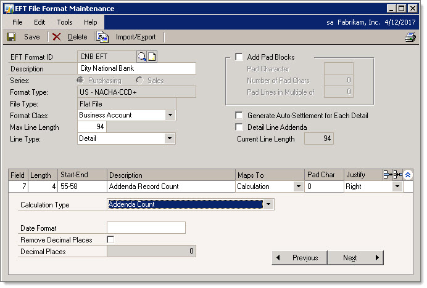The height and width of the screenshot is (288, 427).
Task: Click the EFT Format ID field
Action: (x=107, y=57)
